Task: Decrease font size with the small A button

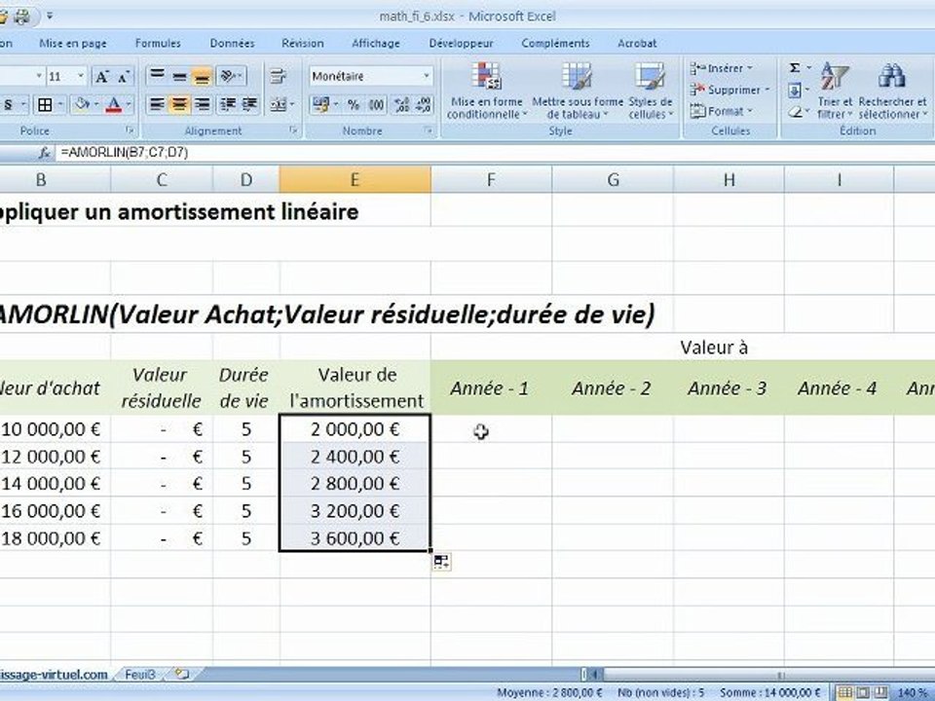Action: (124, 76)
